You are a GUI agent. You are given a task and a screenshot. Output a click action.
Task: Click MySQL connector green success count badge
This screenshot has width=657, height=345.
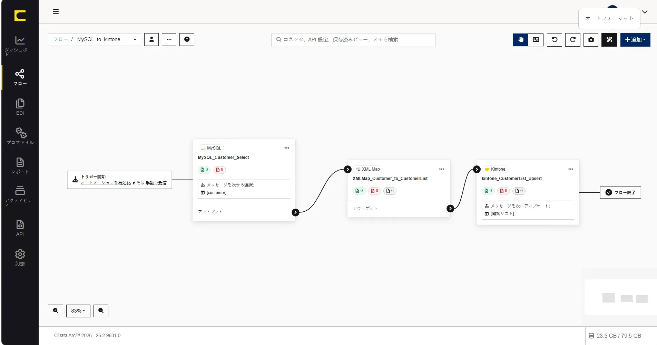[204, 170]
